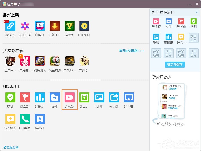
Task: Click the first empty 放置应用 slot
Action: tap(193, 38)
